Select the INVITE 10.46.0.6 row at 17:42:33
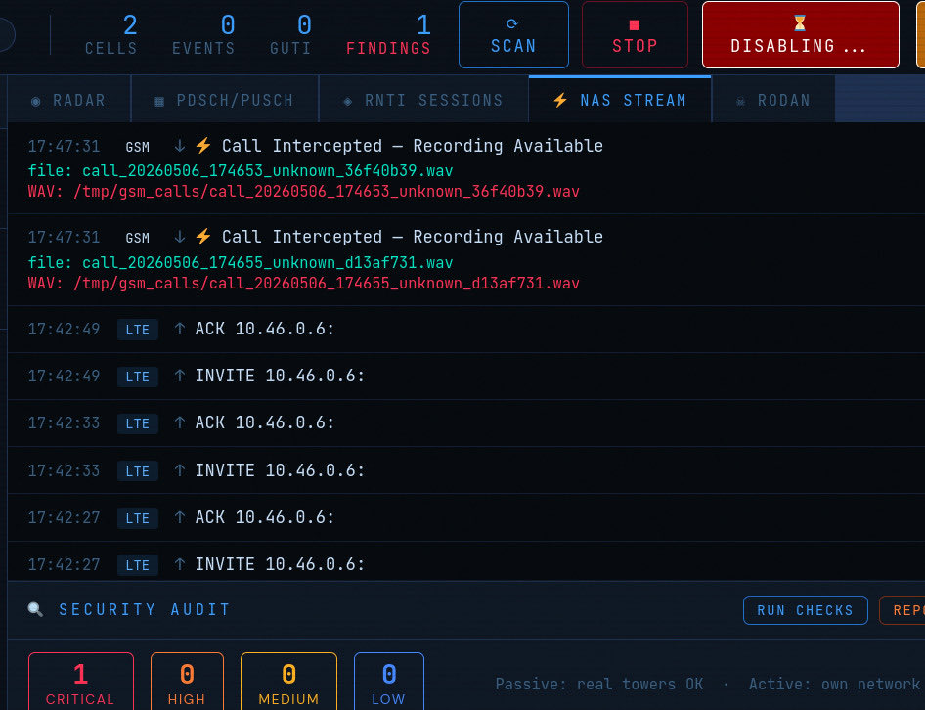This screenshot has width=925, height=710. tap(466, 470)
